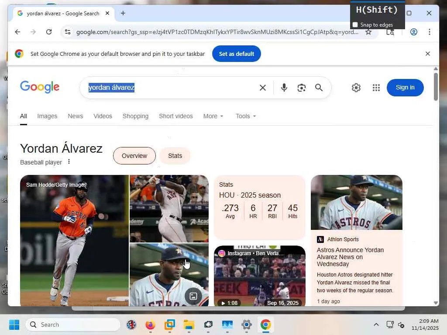Image resolution: width=447 pixels, height=335 pixels.
Task: Click the scroll down arrow of page
Action: point(436,303)
